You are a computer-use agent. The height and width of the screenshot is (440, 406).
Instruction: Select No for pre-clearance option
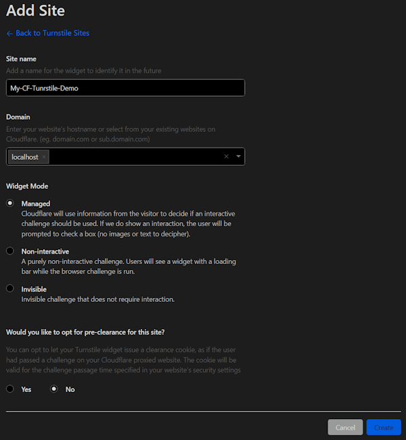[54, 389]
